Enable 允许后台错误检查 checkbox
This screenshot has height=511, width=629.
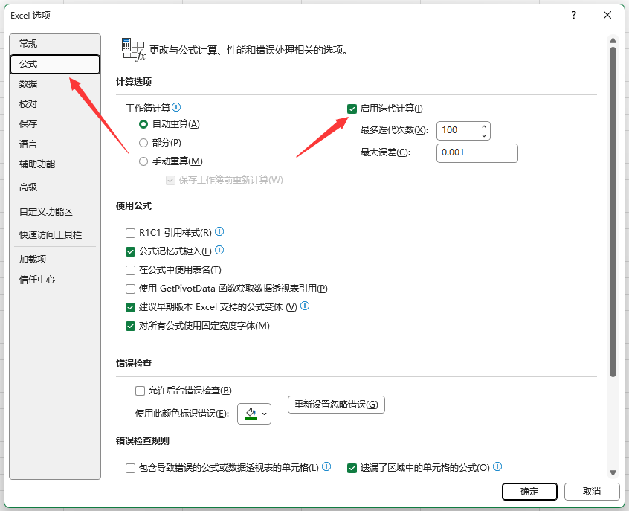[140, 391]
